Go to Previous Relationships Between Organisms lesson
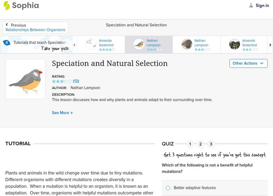The width and height of the screenshot is (273, 196). pos(35,28)
